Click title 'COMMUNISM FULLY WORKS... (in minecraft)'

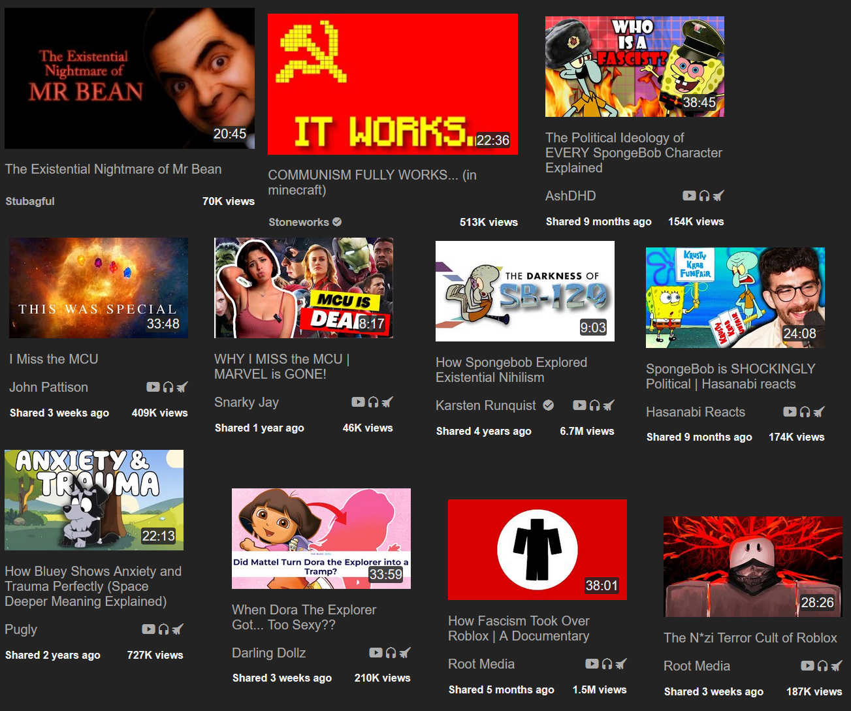(x=372, y=183)
